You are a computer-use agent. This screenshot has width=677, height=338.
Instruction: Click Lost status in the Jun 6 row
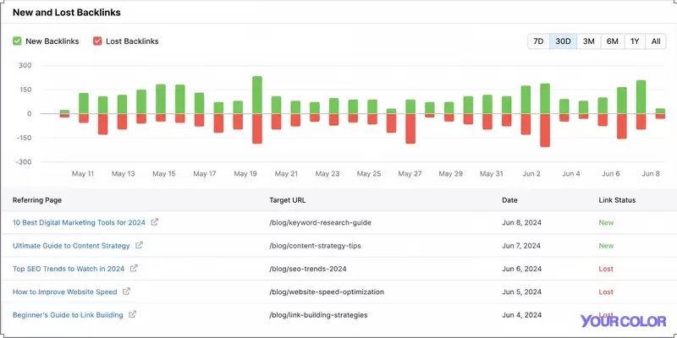pos(606,269)
